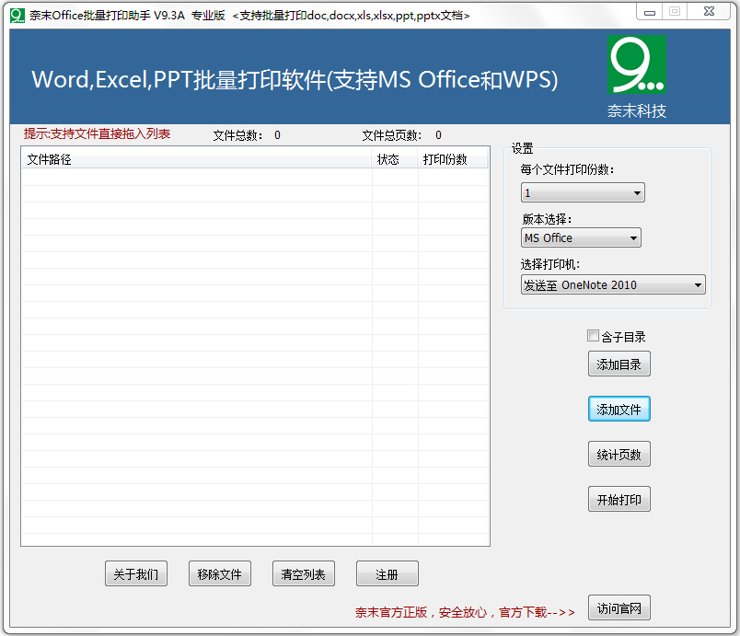
Task: Click the 状态 column header
Action: tap(395, 159)
